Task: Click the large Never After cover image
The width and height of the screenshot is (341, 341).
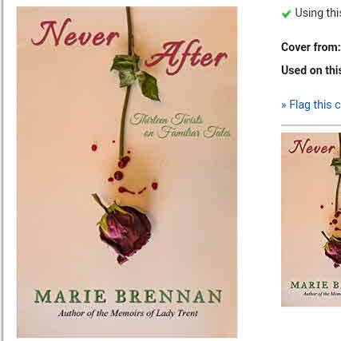Action: coord(127,172)
